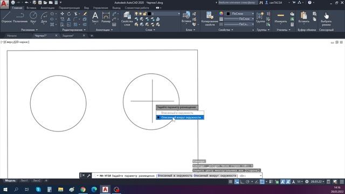Expand the Блок panel
The width and height of the screenshot is (345, 194).
click(x=190, y=30)
